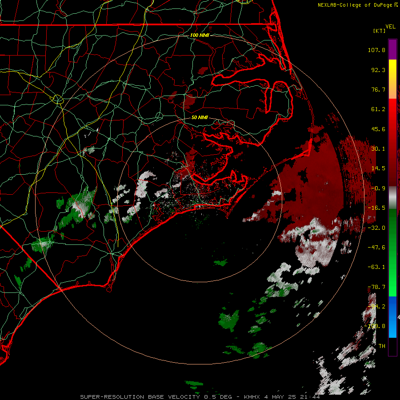Click the KMHX station identifier in the caption
This screenshot has height=400, width=400.
[x=252, y=397]
